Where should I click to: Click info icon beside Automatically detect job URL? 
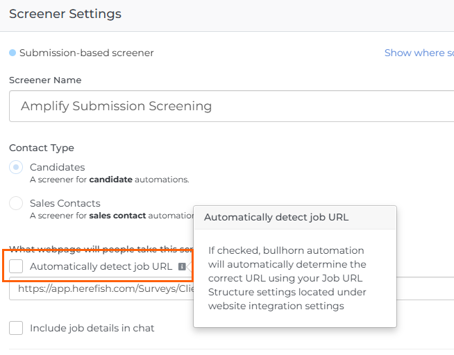(182, 266)
